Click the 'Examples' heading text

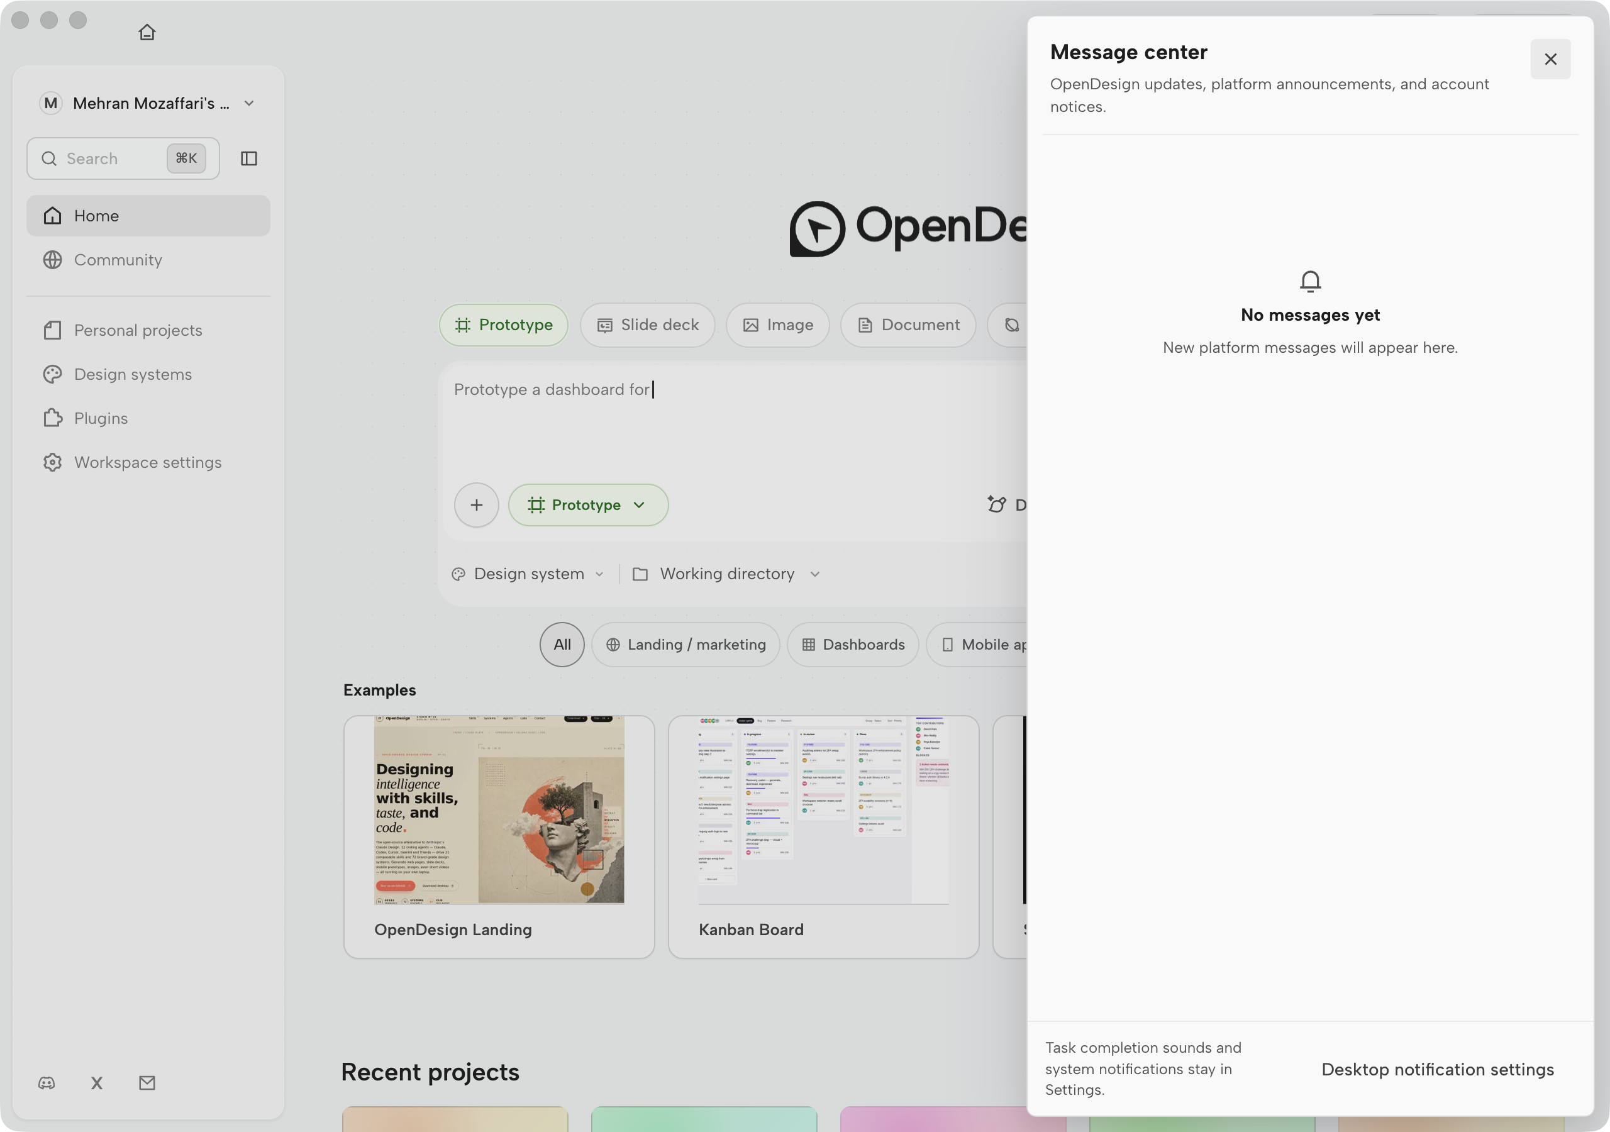coord(379,690)
